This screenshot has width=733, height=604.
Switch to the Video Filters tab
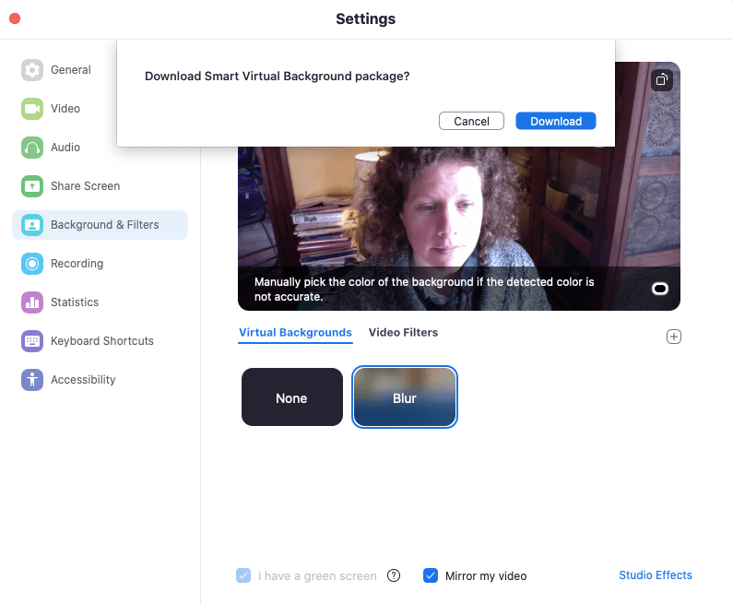(403, 333)
